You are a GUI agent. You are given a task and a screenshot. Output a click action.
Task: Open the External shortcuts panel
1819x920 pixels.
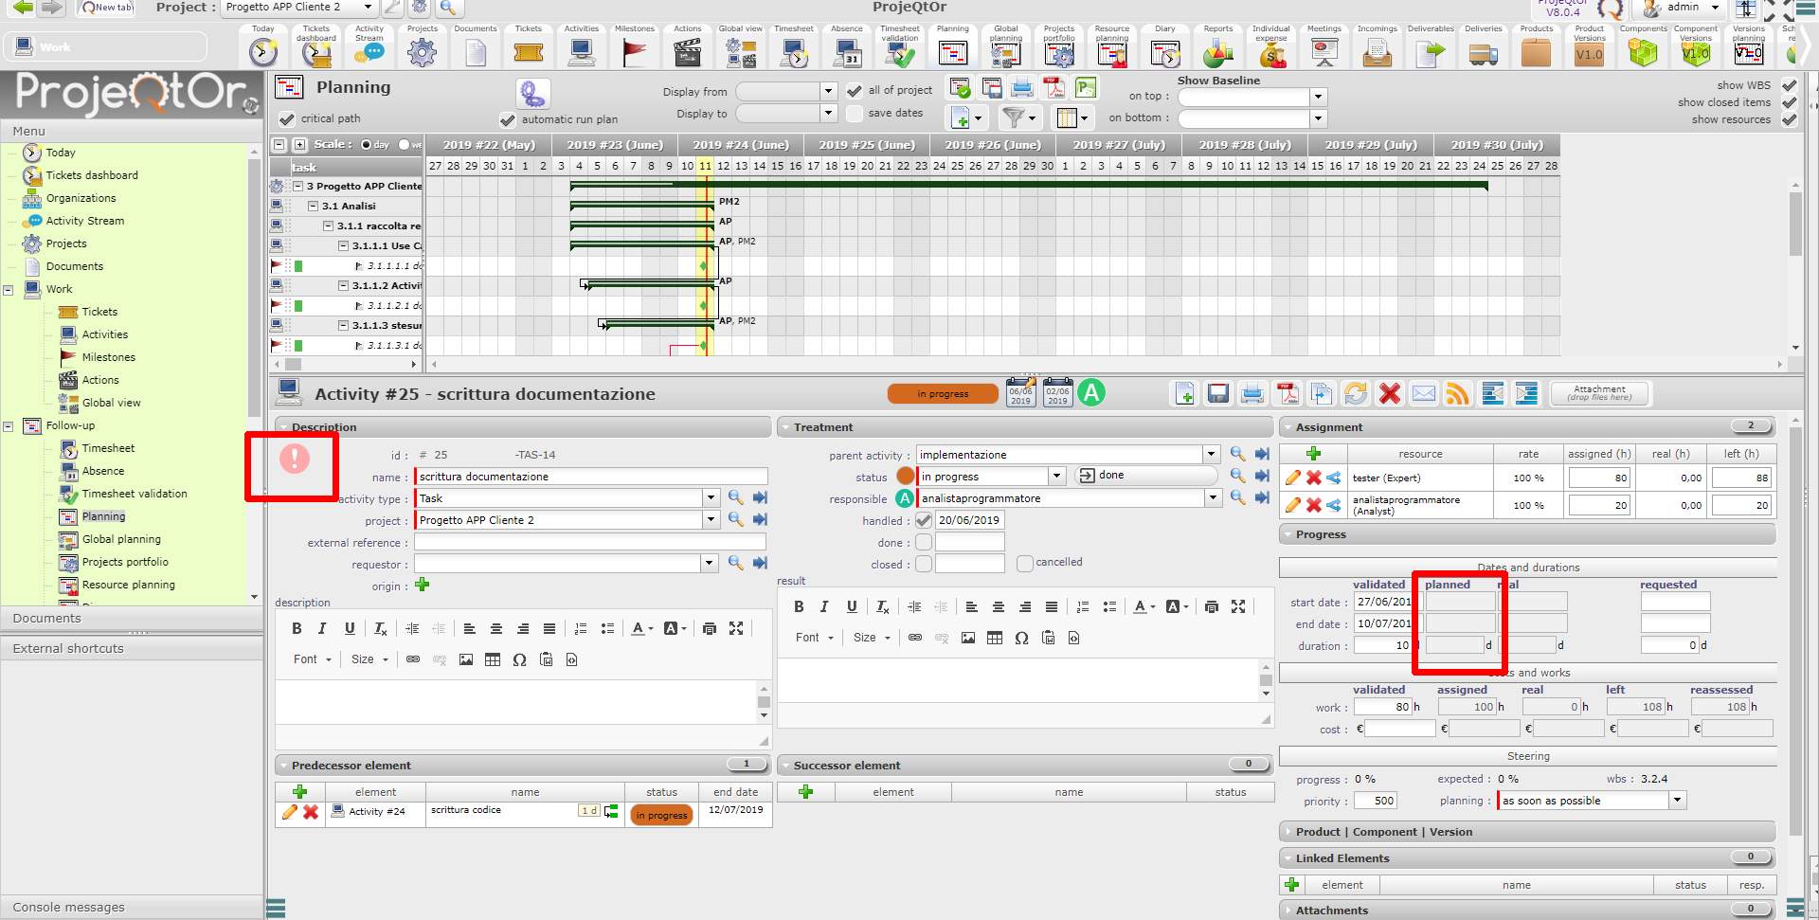click(68, 649)
